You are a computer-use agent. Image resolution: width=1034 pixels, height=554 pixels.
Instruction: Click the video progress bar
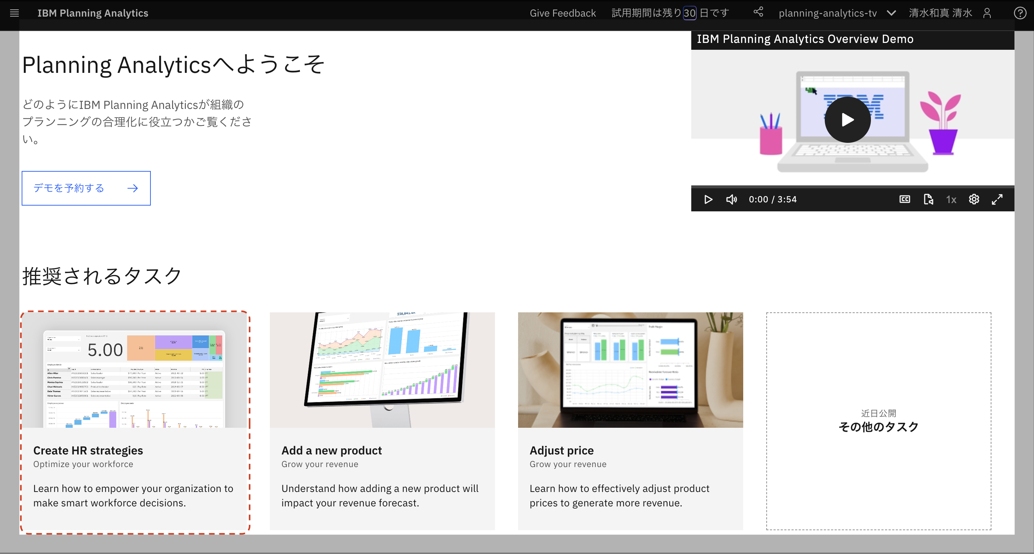pyautogui.click(x=853, y=187)
